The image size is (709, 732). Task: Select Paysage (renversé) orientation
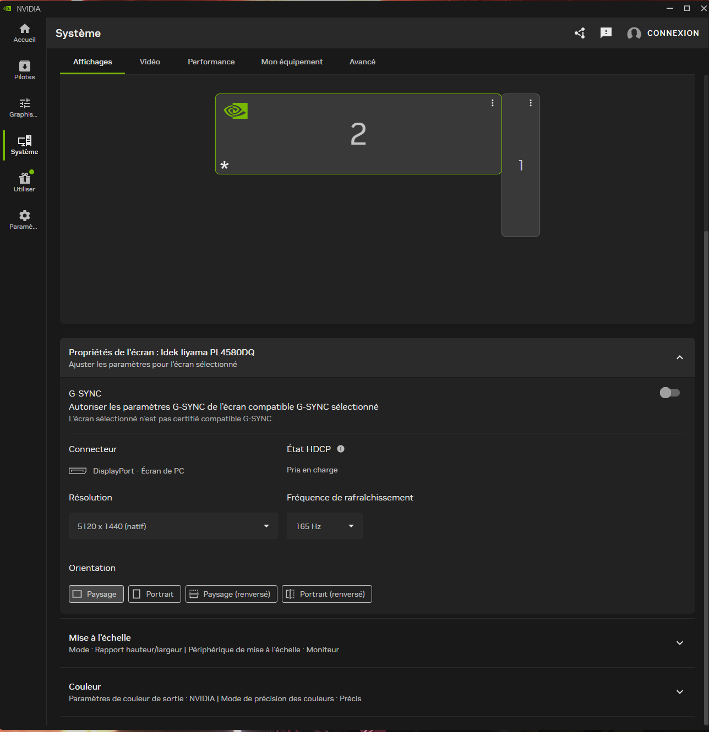pos(231,594)
